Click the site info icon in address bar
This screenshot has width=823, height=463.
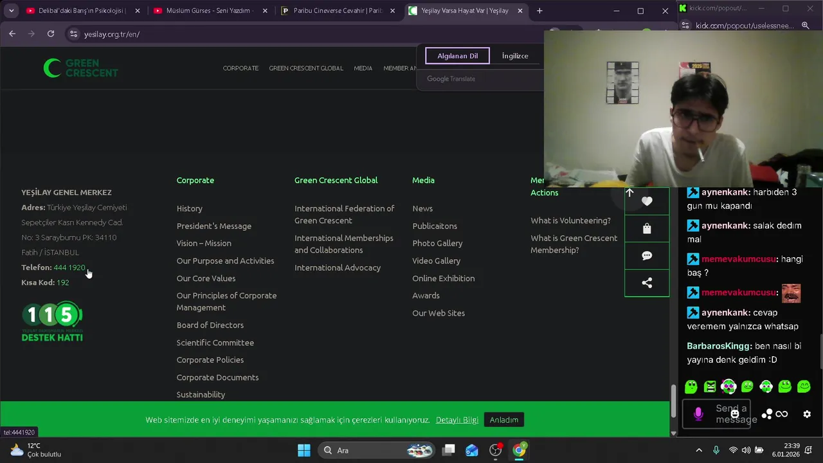click(73, 34)
